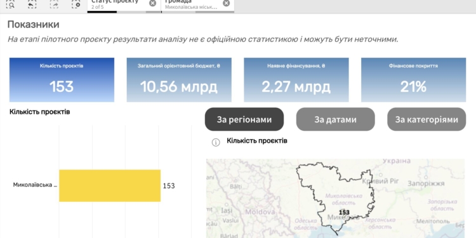Select the Загальний орієнтовний бюджет tile

[179, 80]
